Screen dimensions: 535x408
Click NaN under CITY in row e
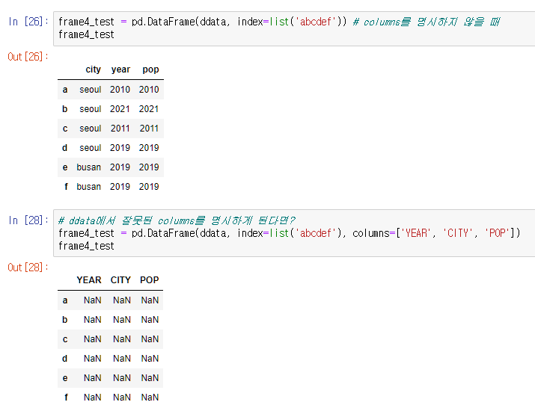pos(122,378)
